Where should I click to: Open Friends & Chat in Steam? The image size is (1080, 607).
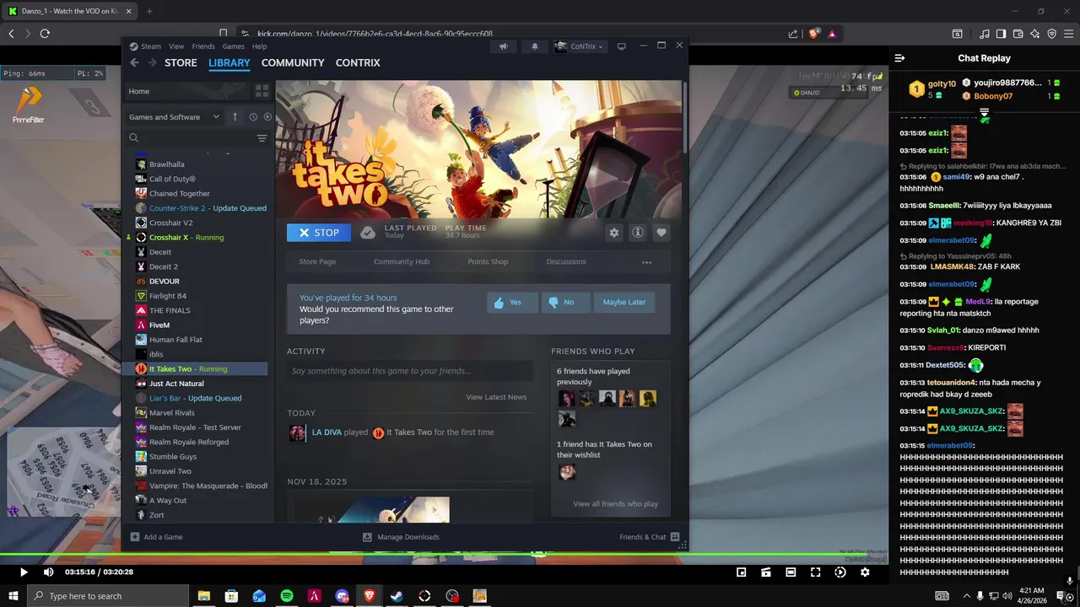click(x=650, y=537)
